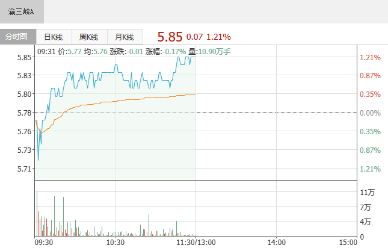The width and height of the screenshot is (388, 251).
Task: Open the 日K线 chart tab
Action: [x=54, y=36]
